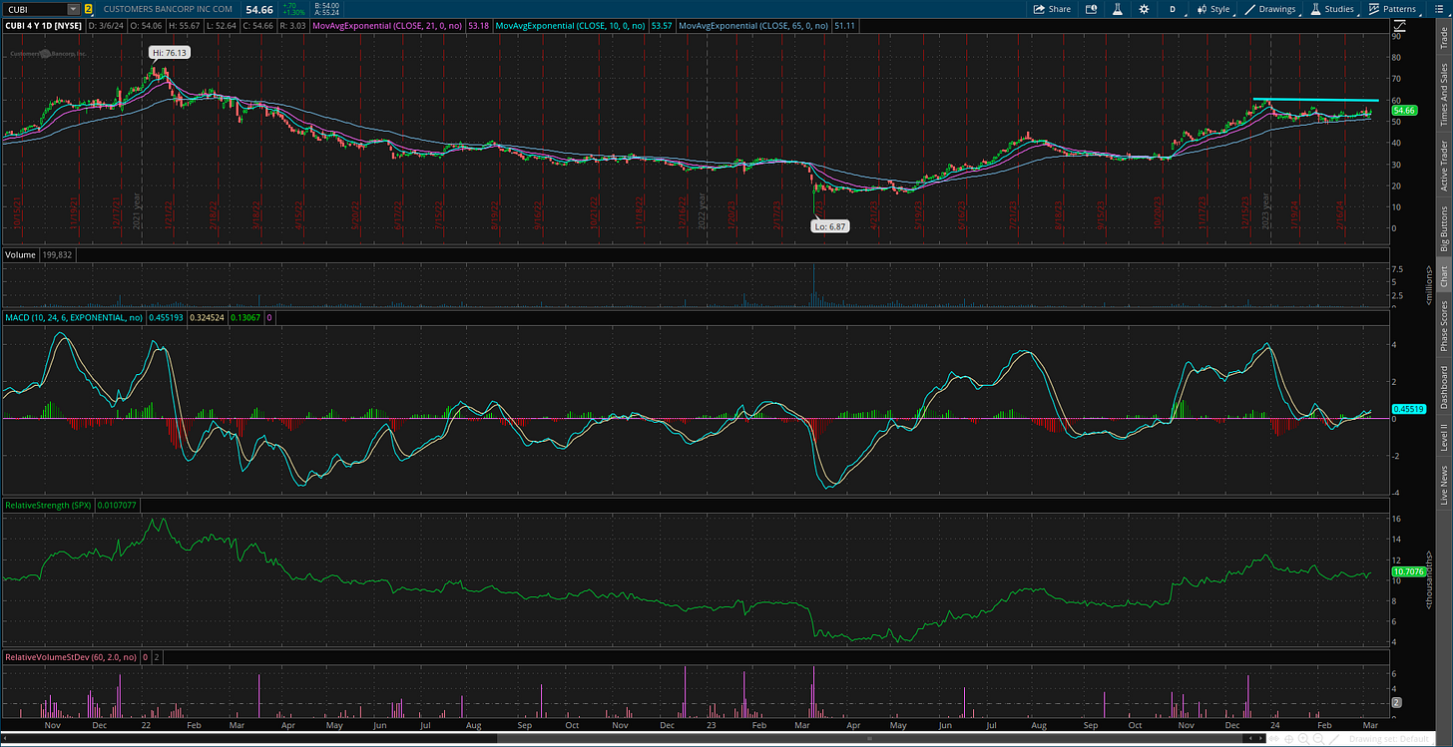This screenshot has width=1453, height=747.
Task: Click the yellow link number 2 badge
Action: (88, 9)
